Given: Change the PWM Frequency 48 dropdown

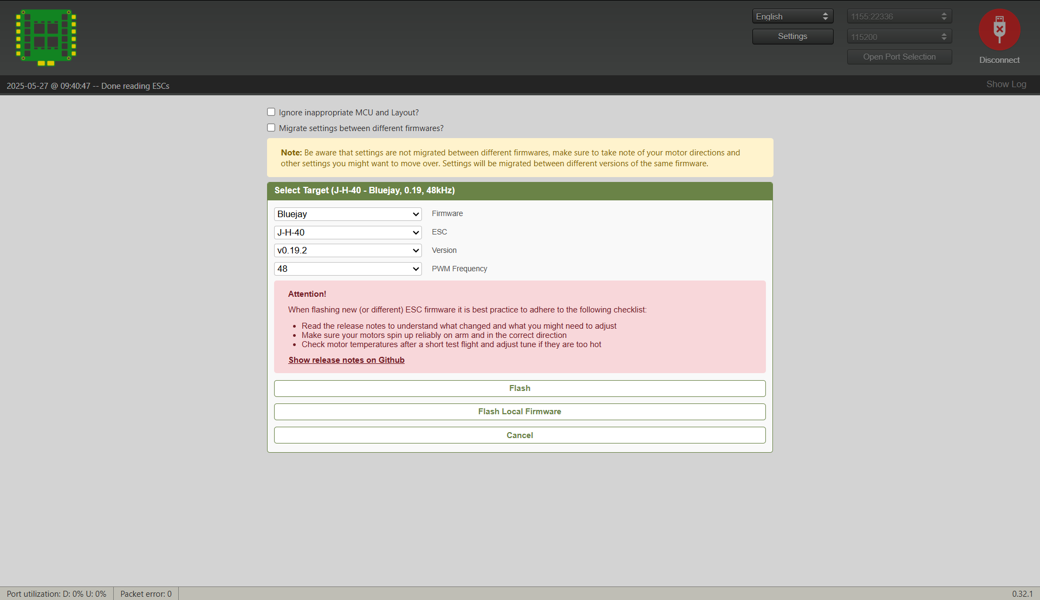Looking at the screenshot, I should click(x=348, y=269).
